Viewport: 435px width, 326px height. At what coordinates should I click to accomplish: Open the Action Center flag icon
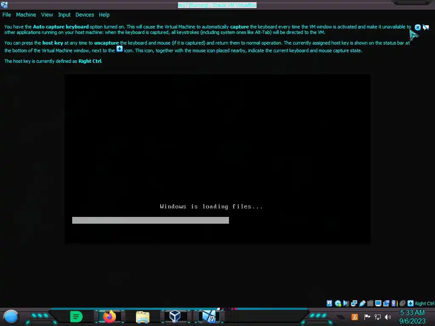pyautogui.click(x=367, y=317)
